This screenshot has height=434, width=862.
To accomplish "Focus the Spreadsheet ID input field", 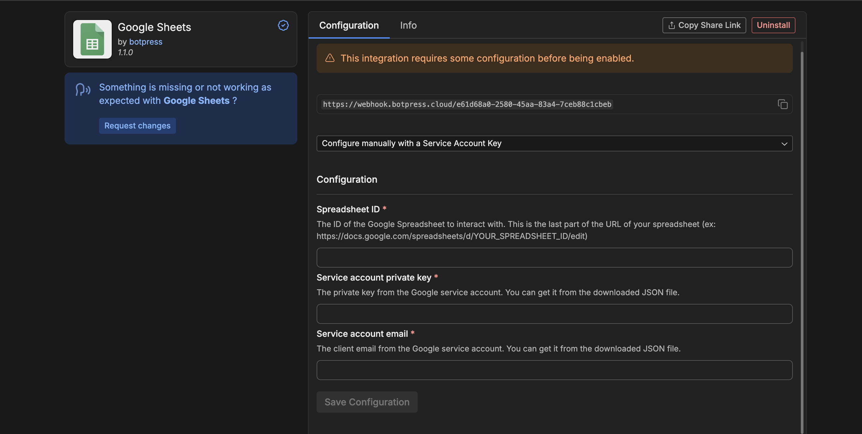I will click(x=554, y=258).
